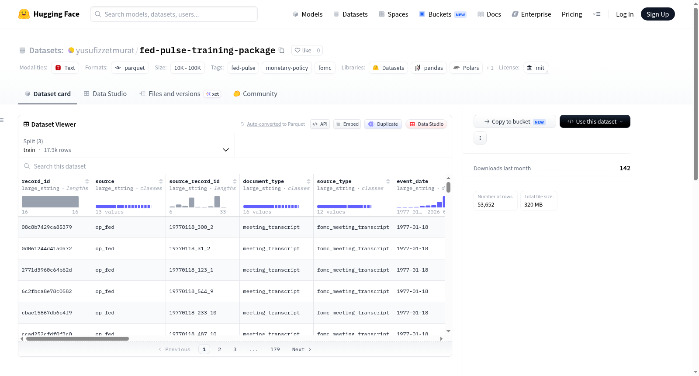699x376 pixels.
Task: Open the API button in Dataset Viewer
Action: (320, 124)
